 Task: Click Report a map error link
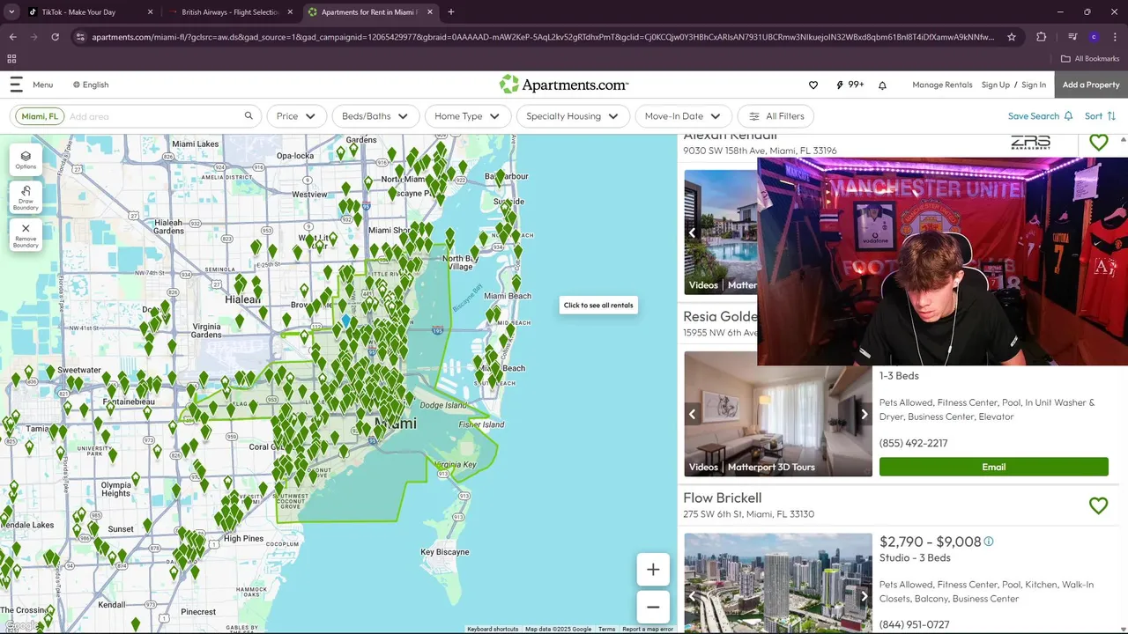(x=648, y=629)
